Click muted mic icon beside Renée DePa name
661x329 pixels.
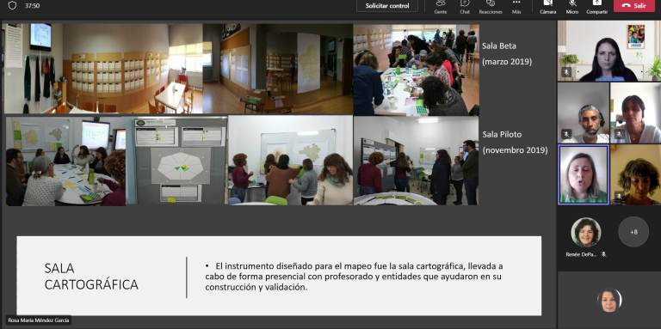pyautogui.click(x=603, y=254)
